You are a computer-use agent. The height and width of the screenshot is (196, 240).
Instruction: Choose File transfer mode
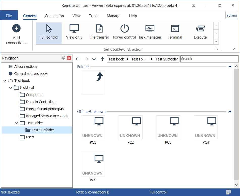point(99,33)
